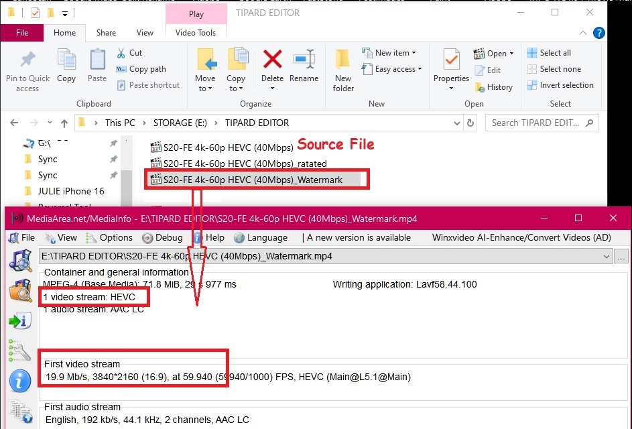This screenshot has width=632, height=429.
Task: Click MediaInfo bottom sidebar documents icon
Action: tap(21, 412)
